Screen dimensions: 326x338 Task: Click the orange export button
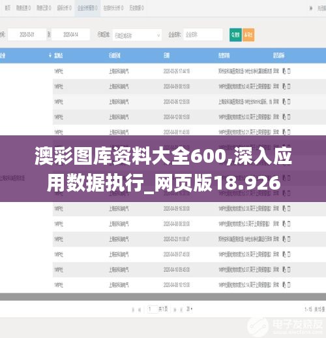248,35
